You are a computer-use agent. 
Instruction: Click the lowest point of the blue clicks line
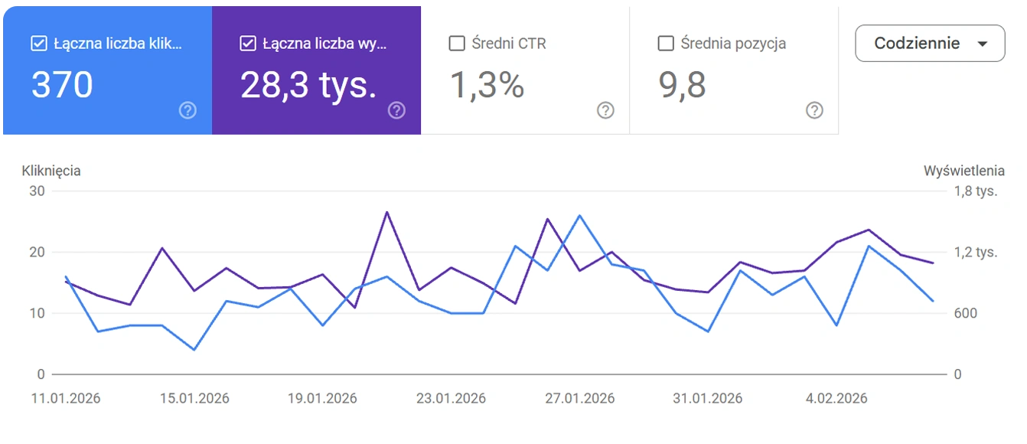click(x=194, y=350)
